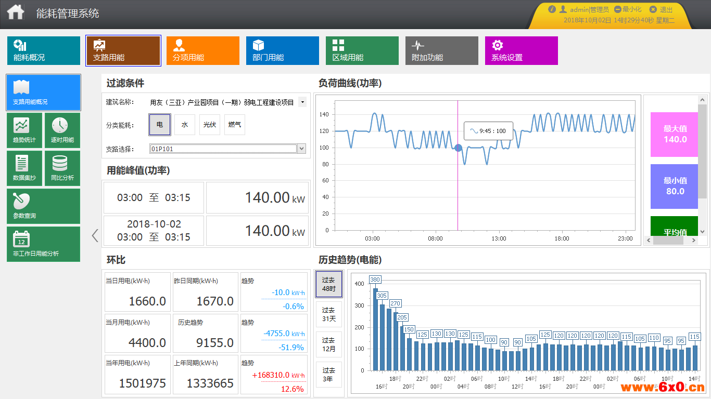
Task: Click stats panel scroll-up arrow
Action: pyautogui.click(x=703, y=99)
